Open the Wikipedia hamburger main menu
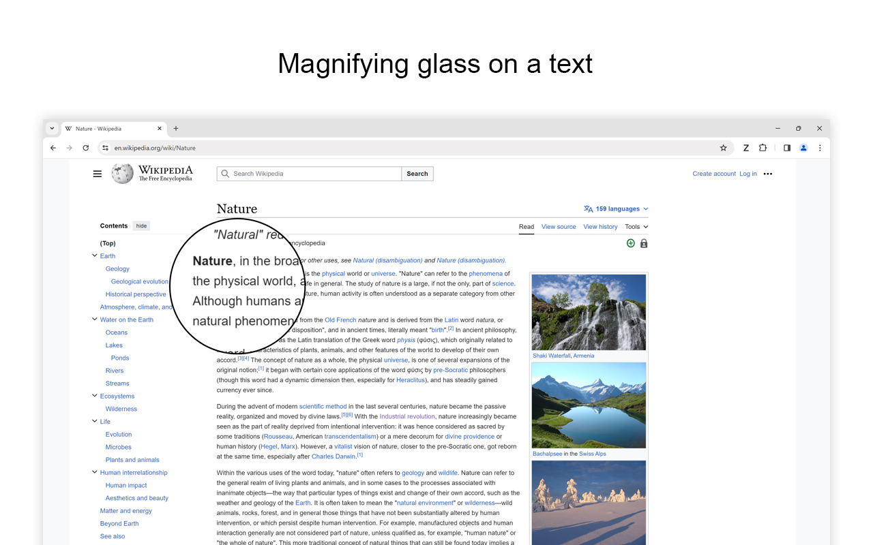This screenshot has width=873, height=545. click(98, 173)
